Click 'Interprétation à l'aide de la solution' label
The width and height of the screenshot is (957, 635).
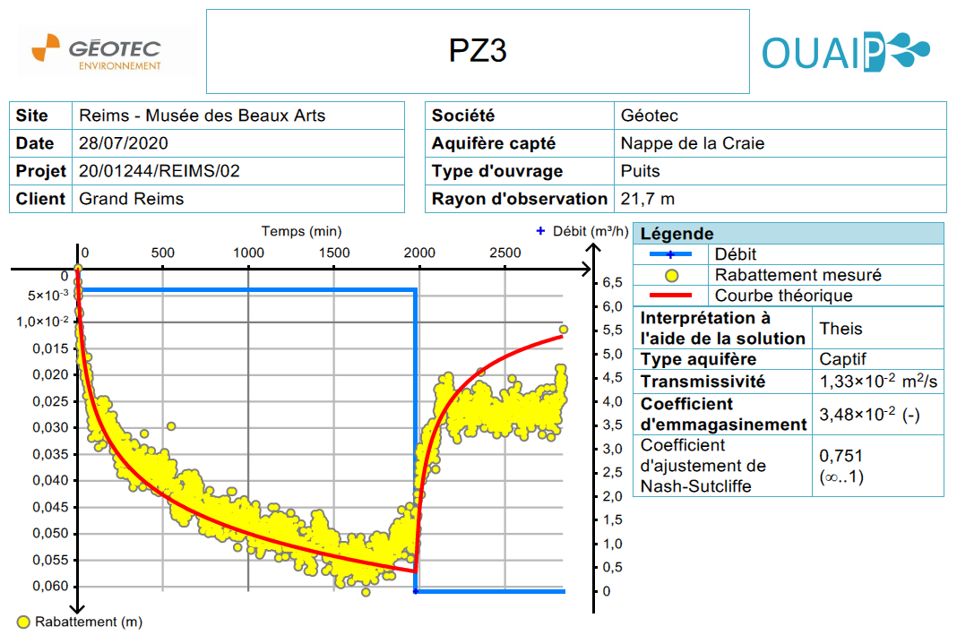722,328
